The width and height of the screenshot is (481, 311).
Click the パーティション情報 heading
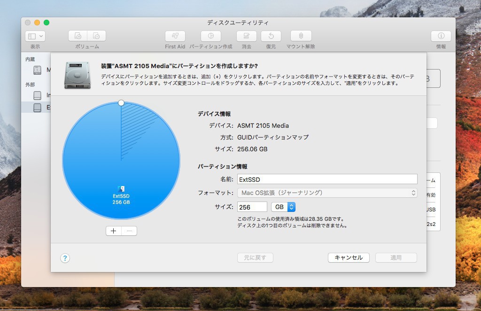pyautogui.click(x=222, y=167)
